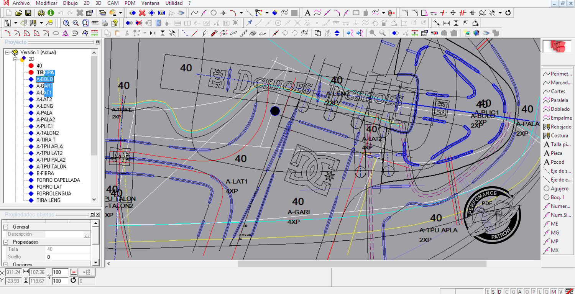Click the Open file folder icon

(18, 13)
